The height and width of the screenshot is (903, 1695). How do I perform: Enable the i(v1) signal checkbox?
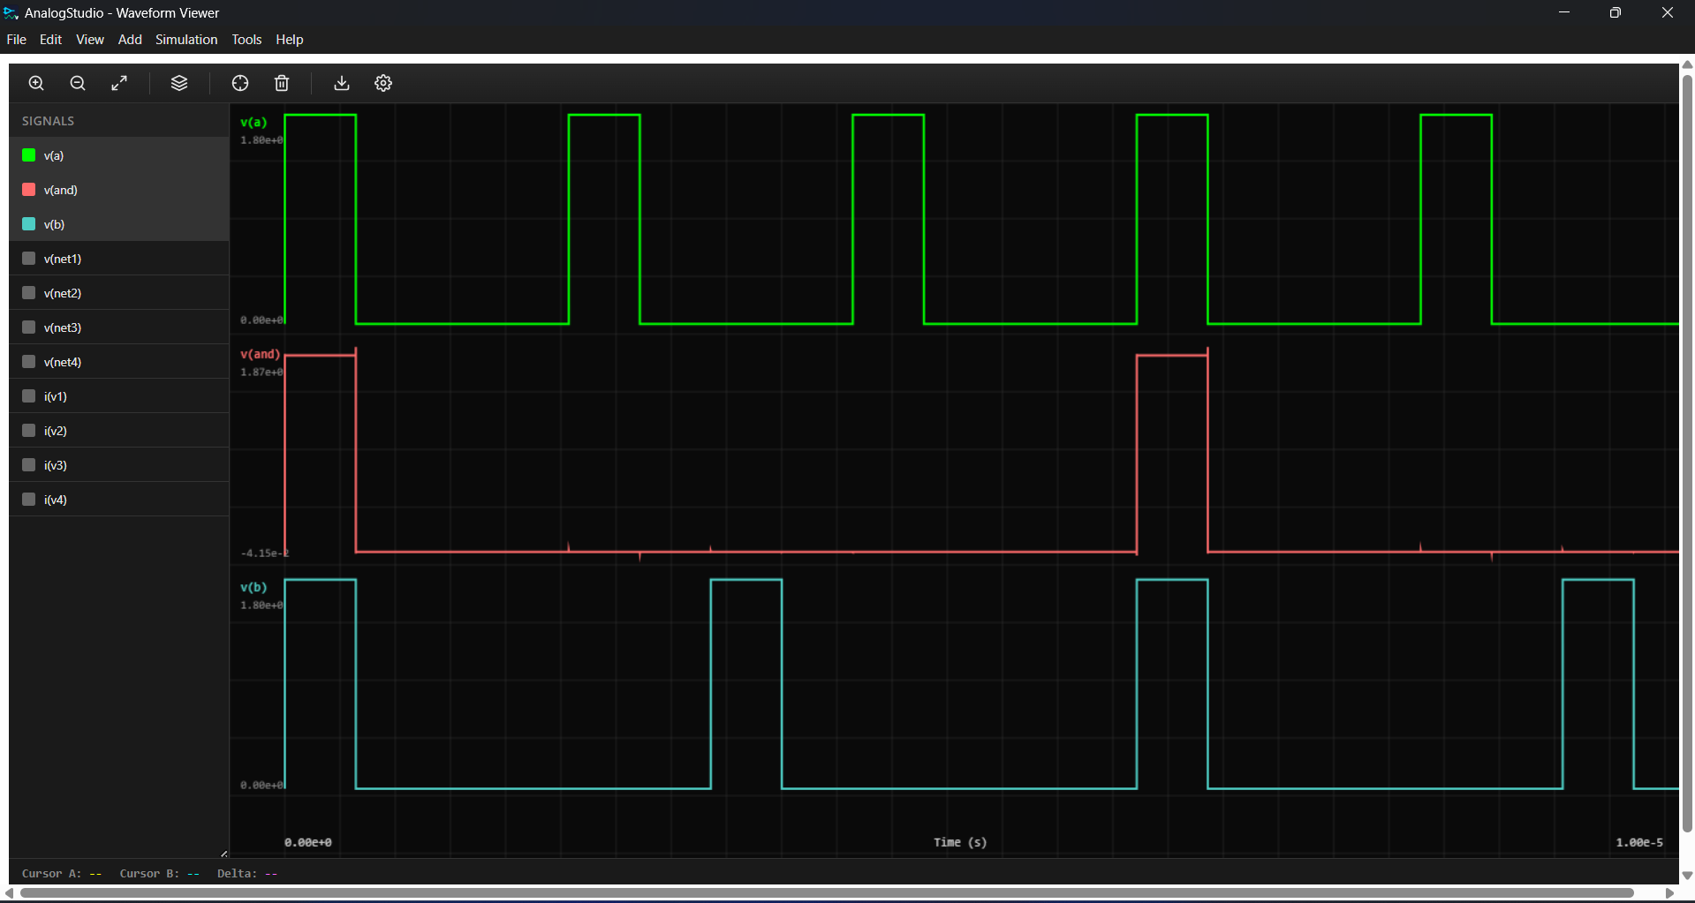[29, 396]
